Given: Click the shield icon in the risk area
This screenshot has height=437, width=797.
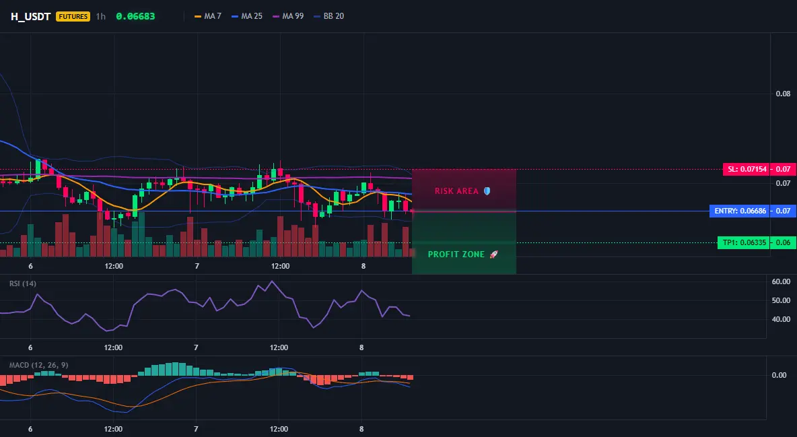Looking at the screenshot, I should pyautogui.click(x=487, y=191).
